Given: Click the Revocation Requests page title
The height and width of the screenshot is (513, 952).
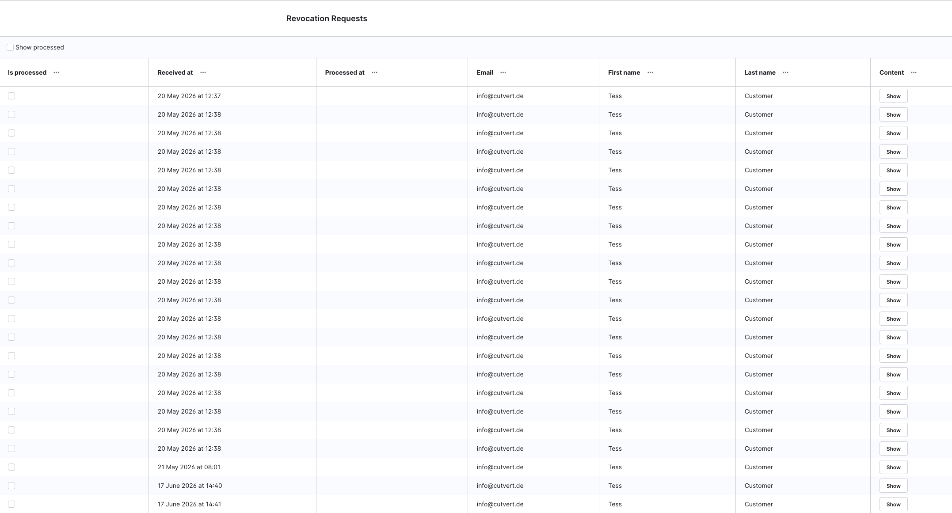Looking at the screenshot, I should 327,19.
